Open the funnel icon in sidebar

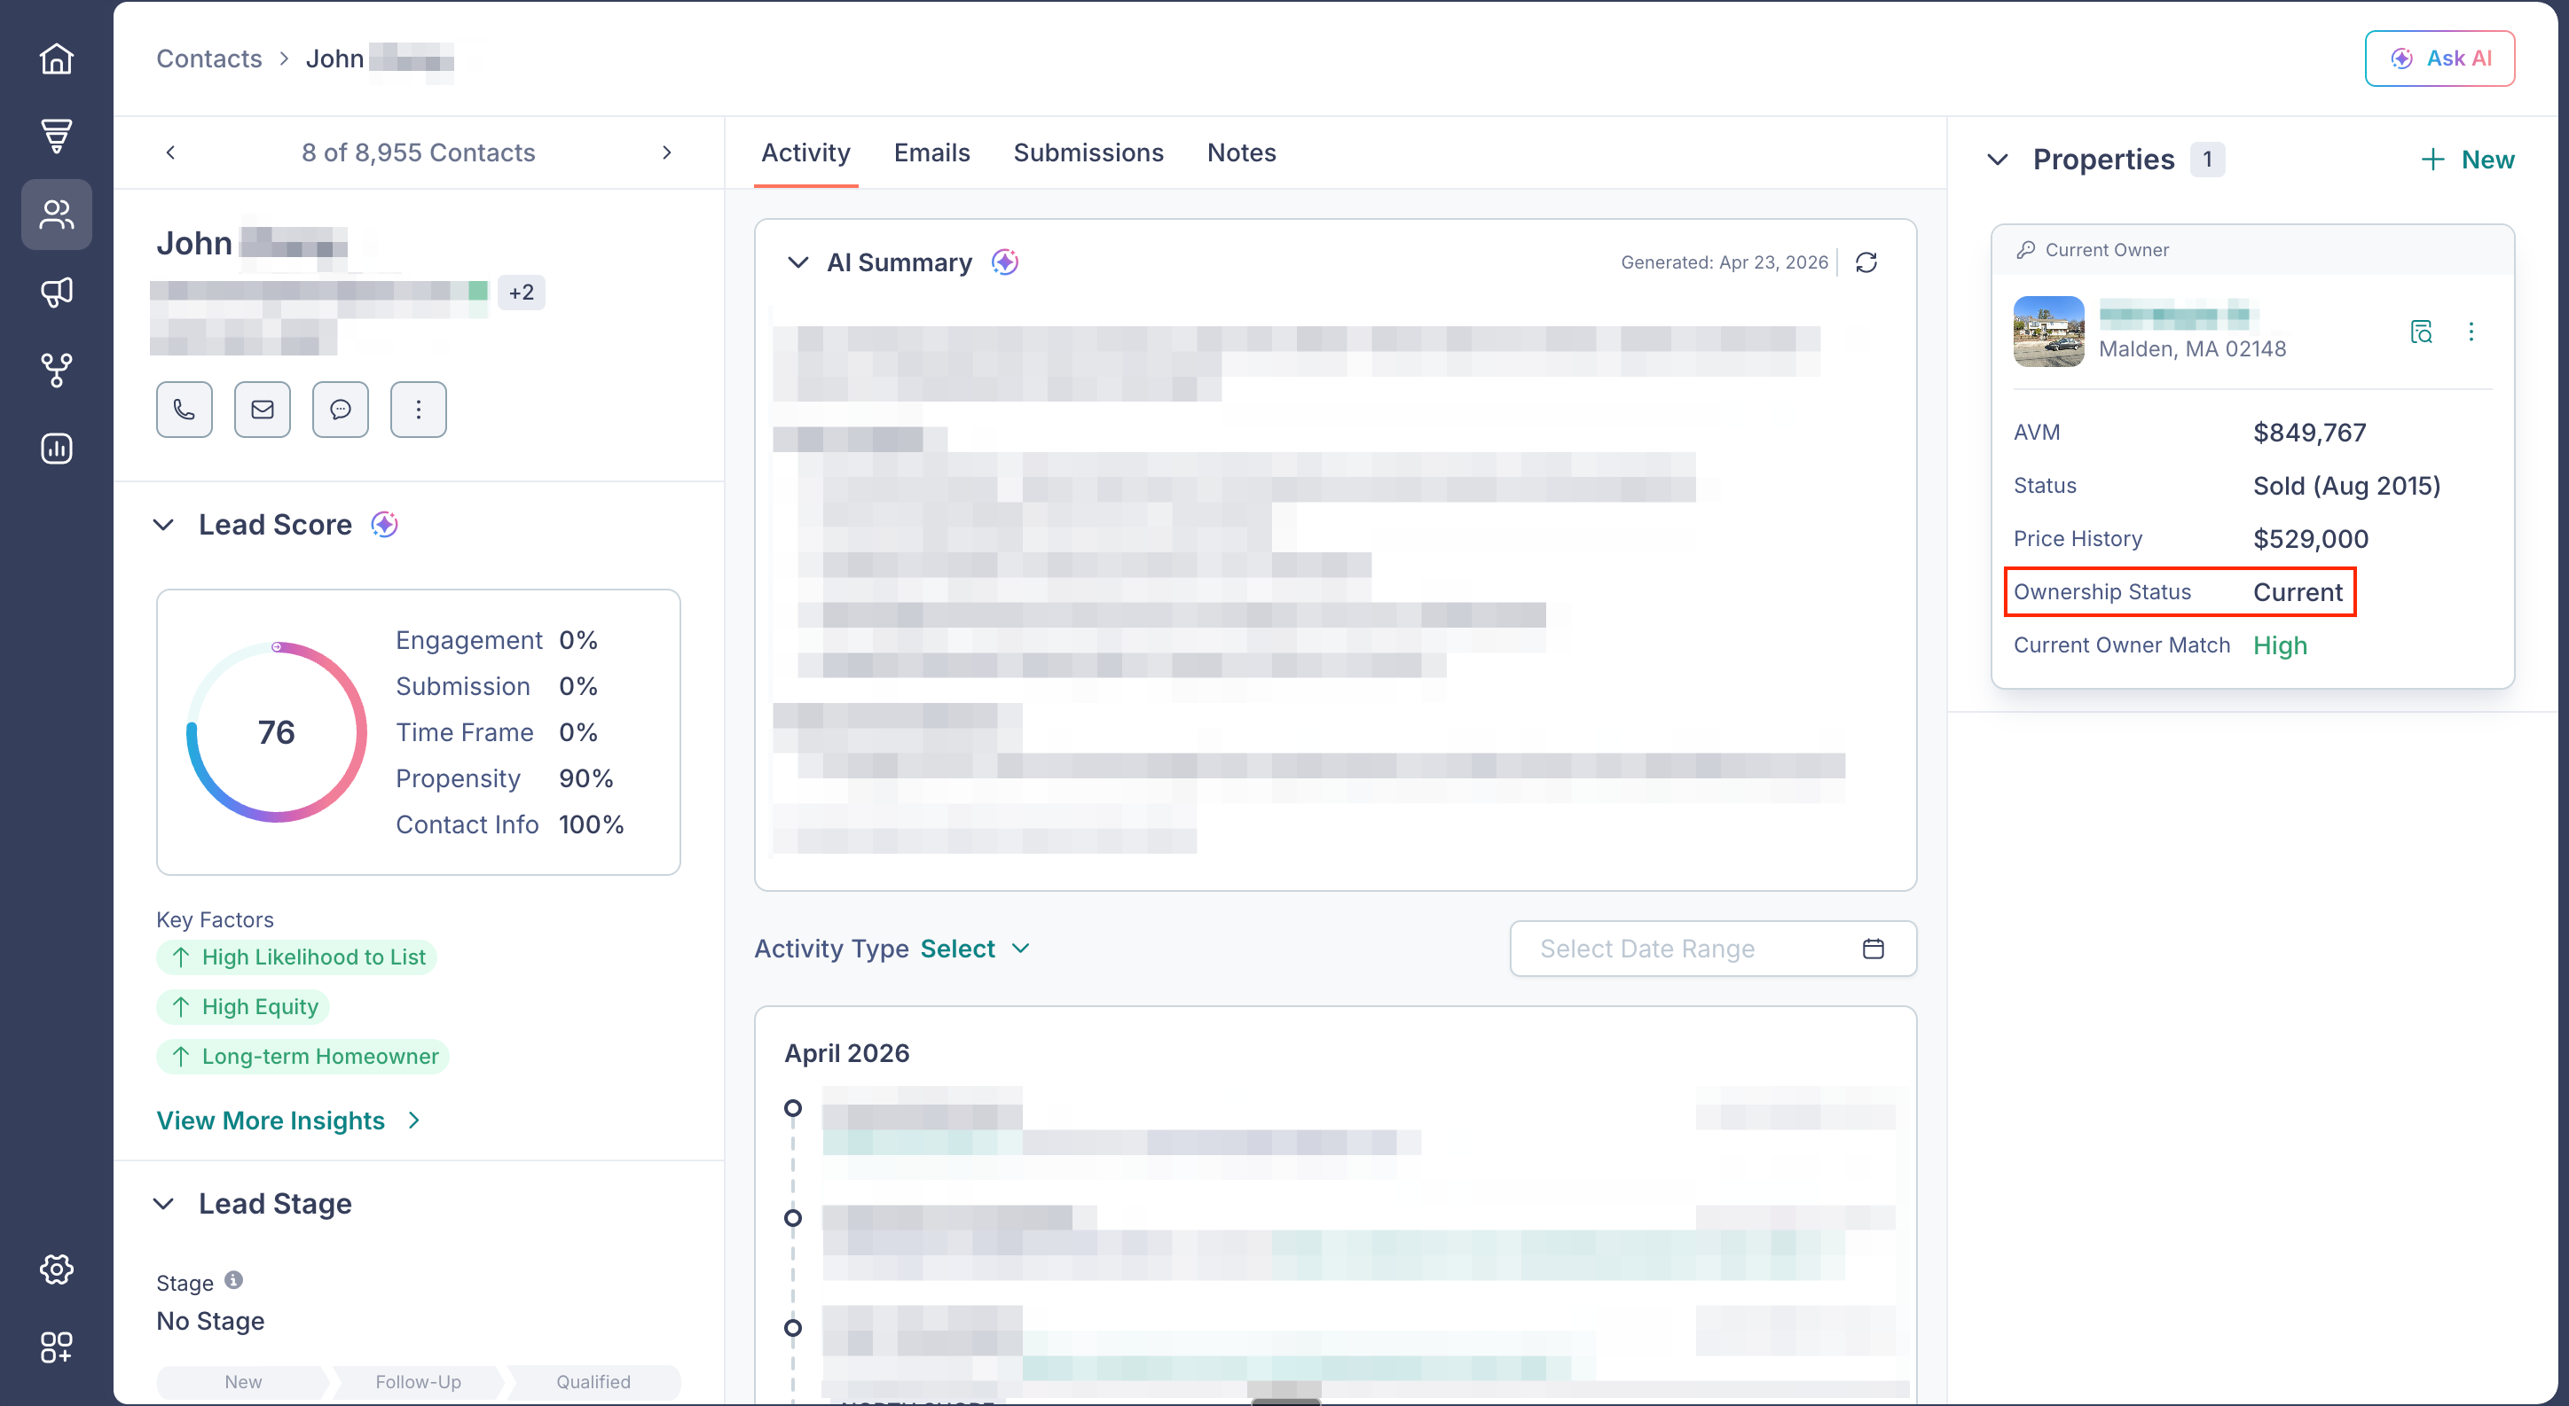tap(57, 136)
